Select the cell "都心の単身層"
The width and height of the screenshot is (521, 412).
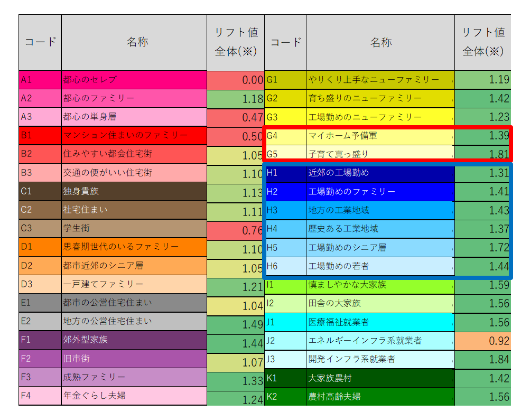pos(134,117)
